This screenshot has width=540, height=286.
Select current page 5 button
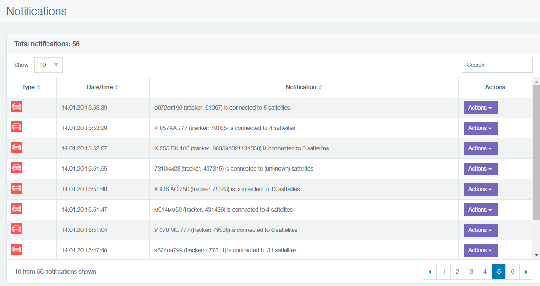coord(499,272)
